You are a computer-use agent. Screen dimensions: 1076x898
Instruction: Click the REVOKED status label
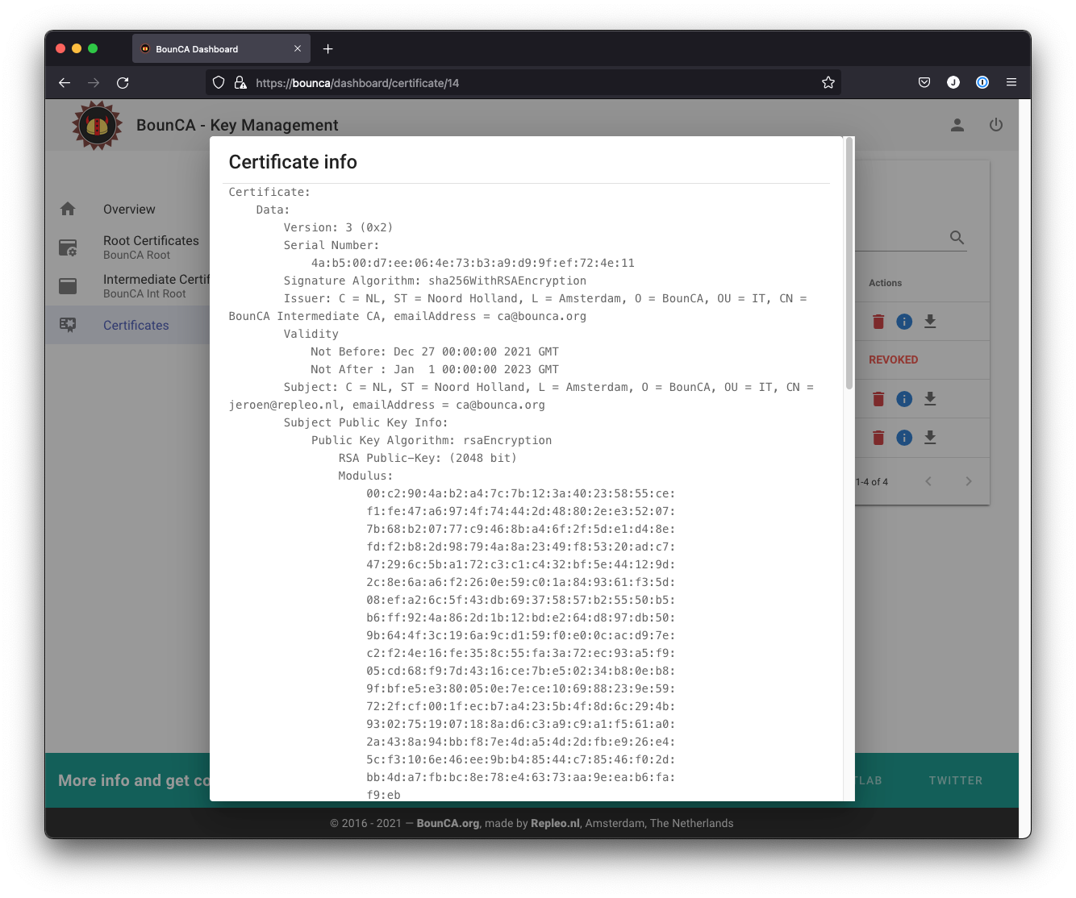[893, 360]
